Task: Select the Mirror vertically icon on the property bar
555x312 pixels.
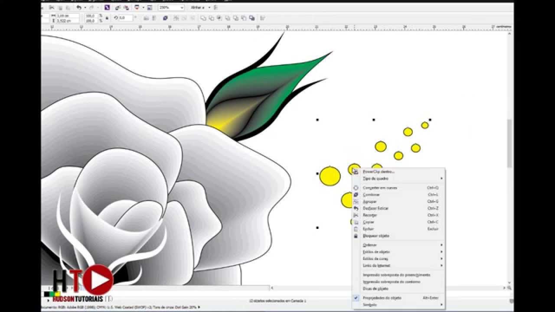Action: tap(154, 18)
